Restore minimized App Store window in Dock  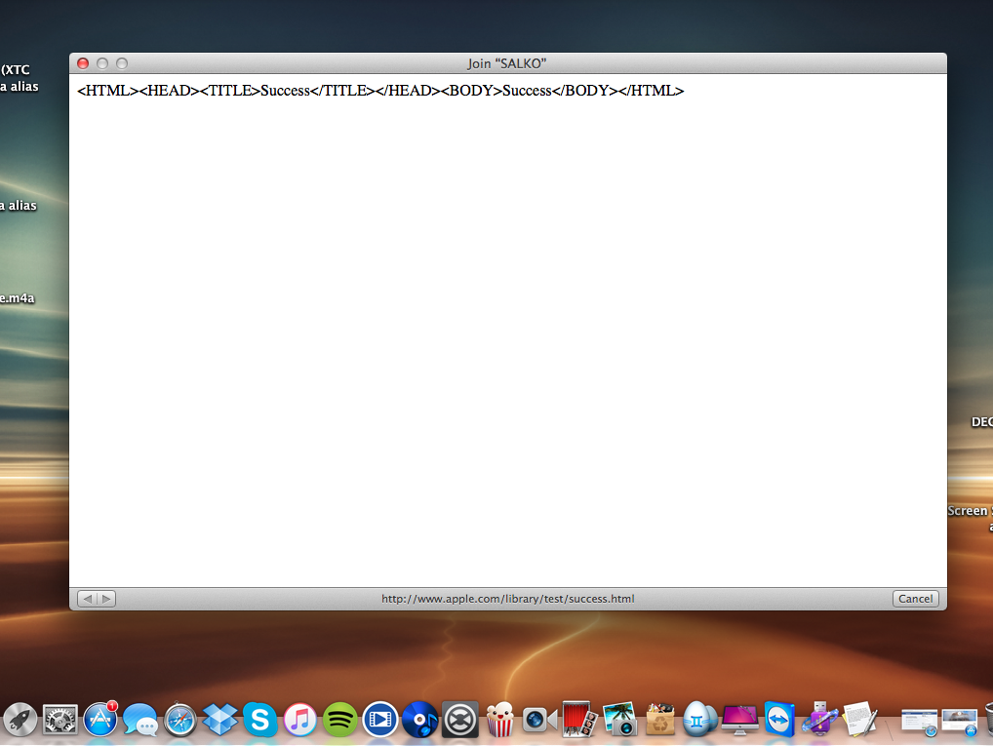click(x=960, y=723)
